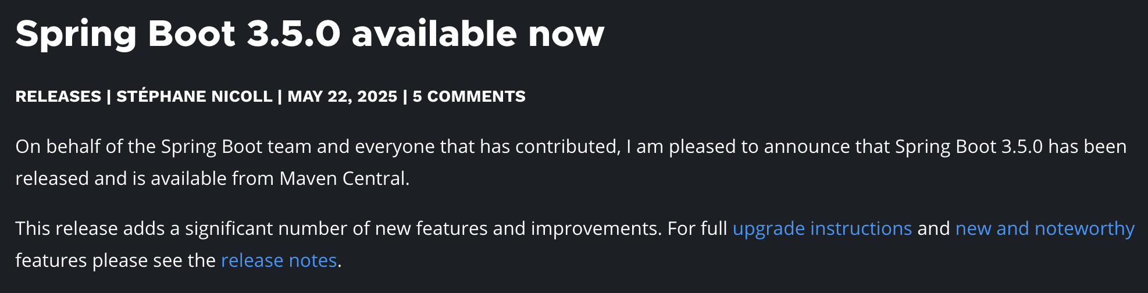Open the "upgrade instructions" link
The image size is (1148, 293).
click(x=822, y=228)
